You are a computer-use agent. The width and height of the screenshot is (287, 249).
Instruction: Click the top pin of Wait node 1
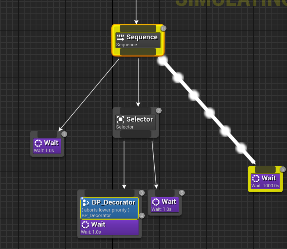[47, 134]
